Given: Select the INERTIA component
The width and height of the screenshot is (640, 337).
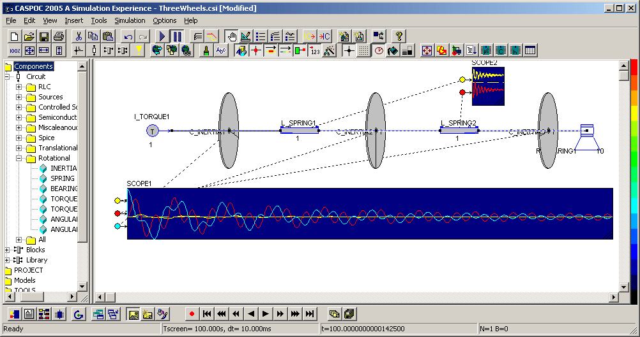Looking at the screenshot, I should (x=63, y=168).
